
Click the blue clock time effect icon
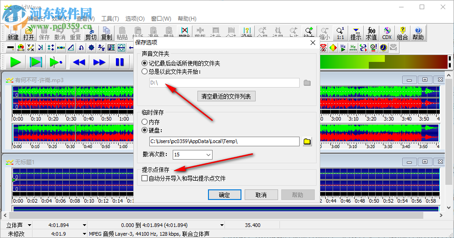383,48
